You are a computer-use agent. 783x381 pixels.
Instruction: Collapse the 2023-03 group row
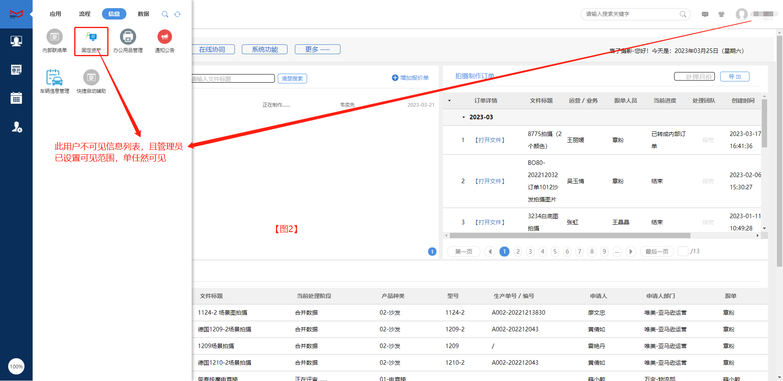464,117
